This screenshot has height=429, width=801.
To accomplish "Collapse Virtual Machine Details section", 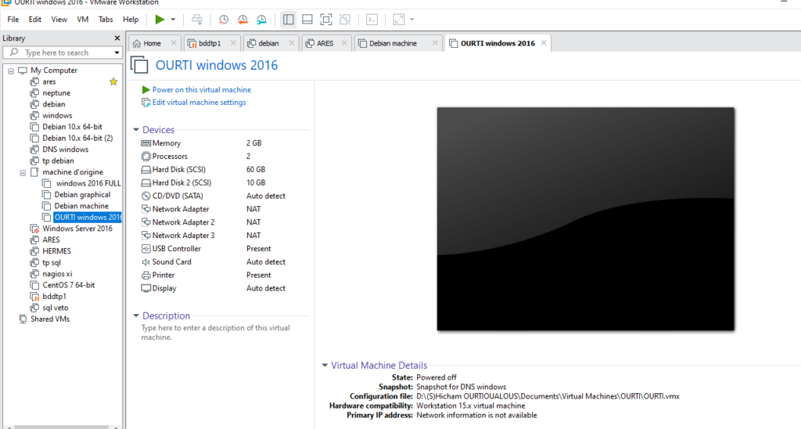I will (325, 366).
